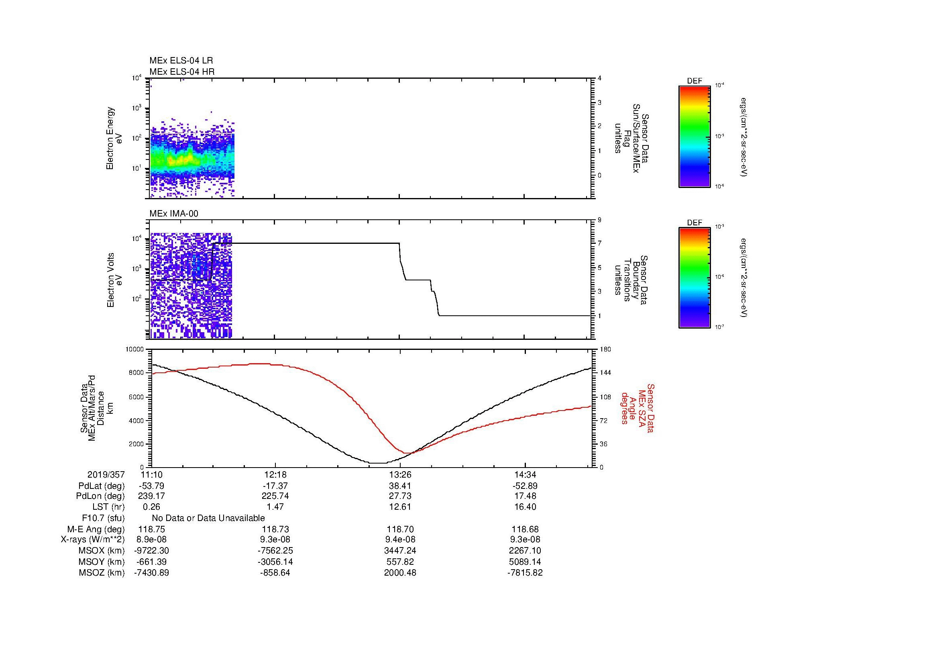Click the '10000' altitude axis tick label
The height and width of the screenshot is (664, 939).
[x=134, y=349]
